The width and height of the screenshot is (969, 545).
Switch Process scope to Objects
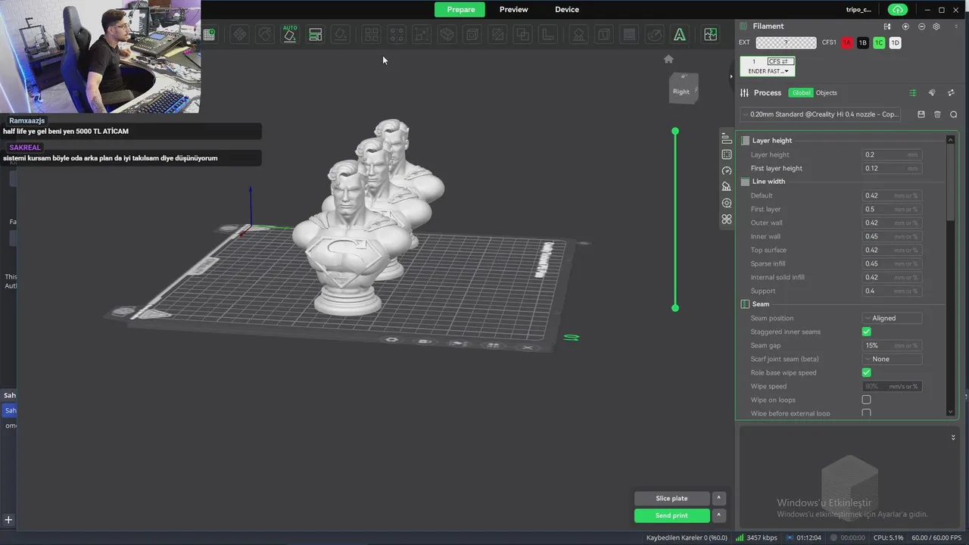[x=826, y=93]
